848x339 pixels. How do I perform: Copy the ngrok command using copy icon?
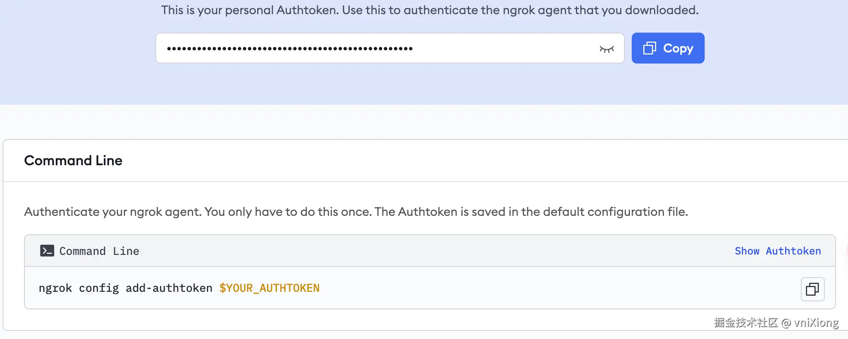812,289
